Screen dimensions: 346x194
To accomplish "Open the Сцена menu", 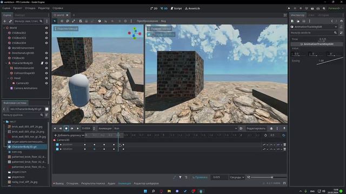I will coord(6,9).
